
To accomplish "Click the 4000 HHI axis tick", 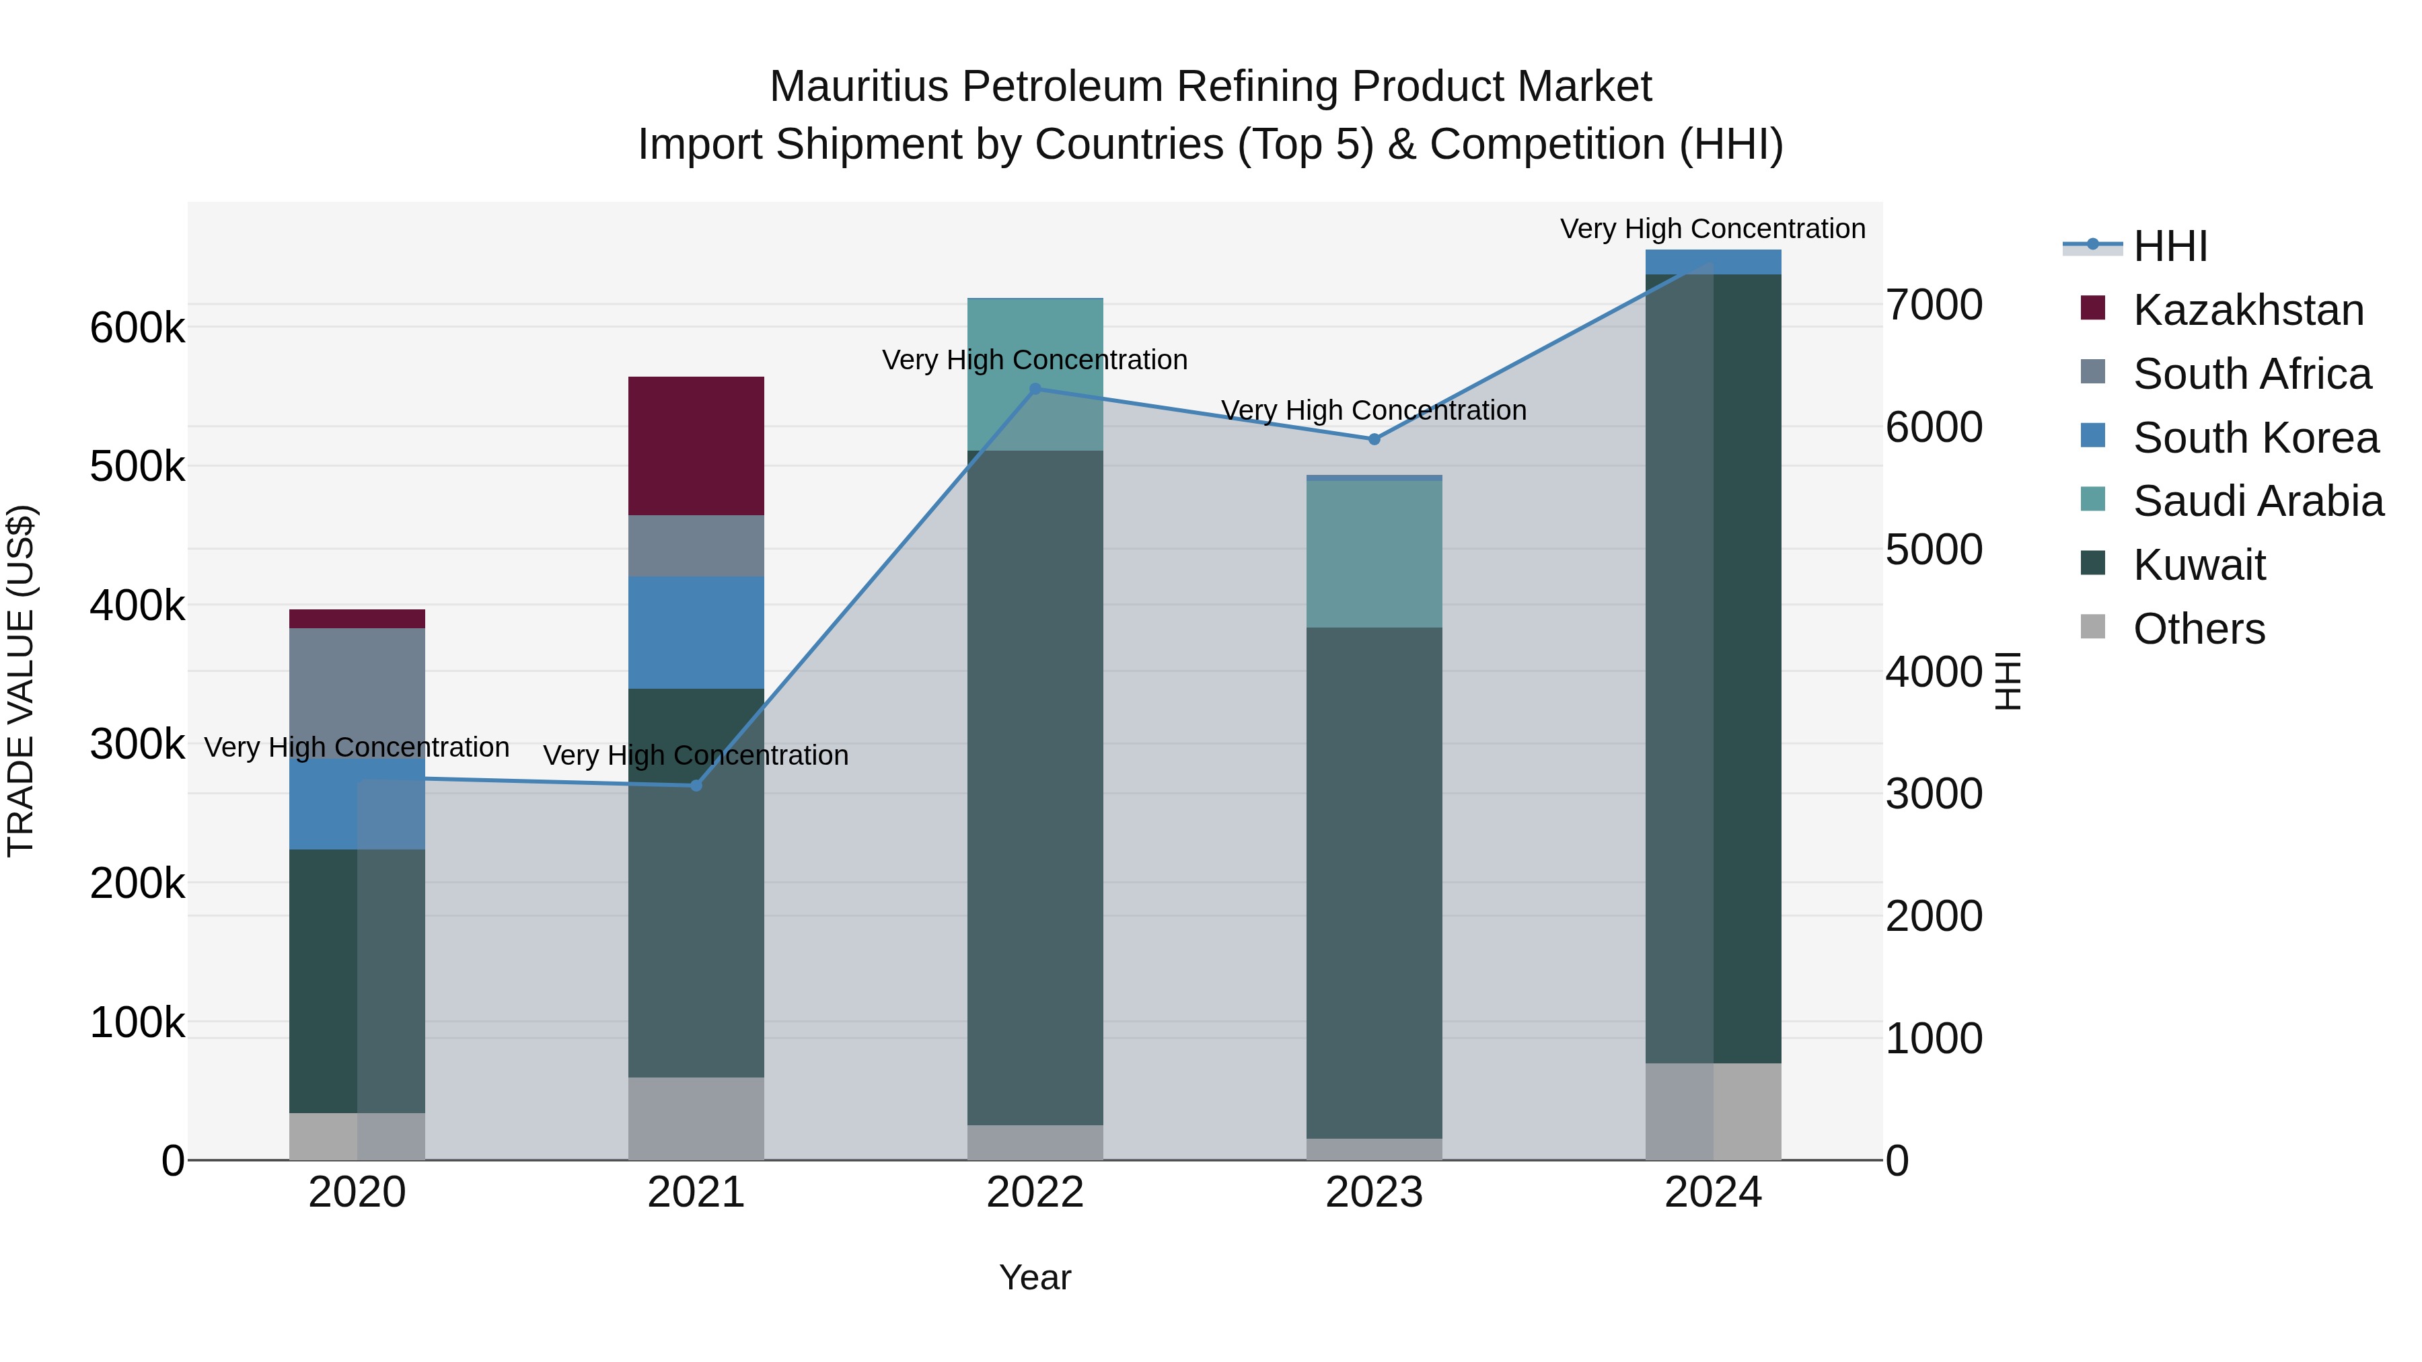I will click(x=1934, y=672).
